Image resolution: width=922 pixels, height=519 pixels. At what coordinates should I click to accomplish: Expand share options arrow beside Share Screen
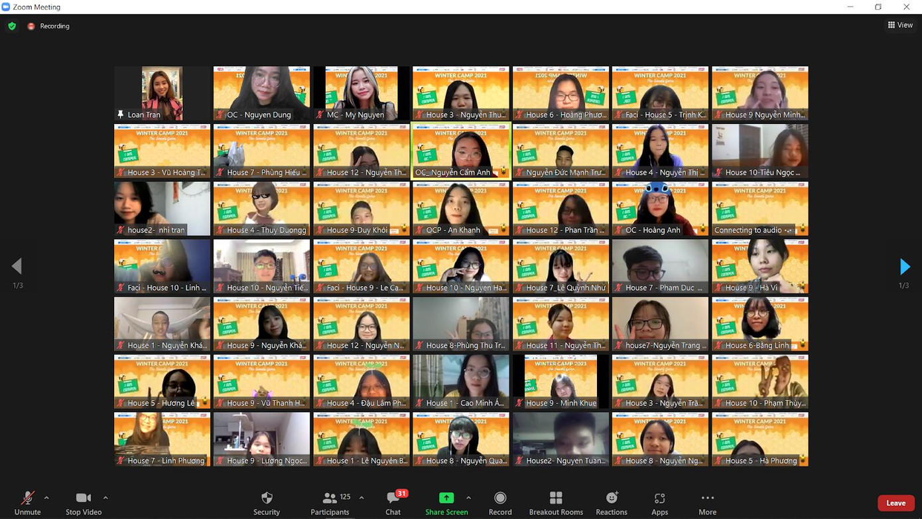click(x=468, y=498)
